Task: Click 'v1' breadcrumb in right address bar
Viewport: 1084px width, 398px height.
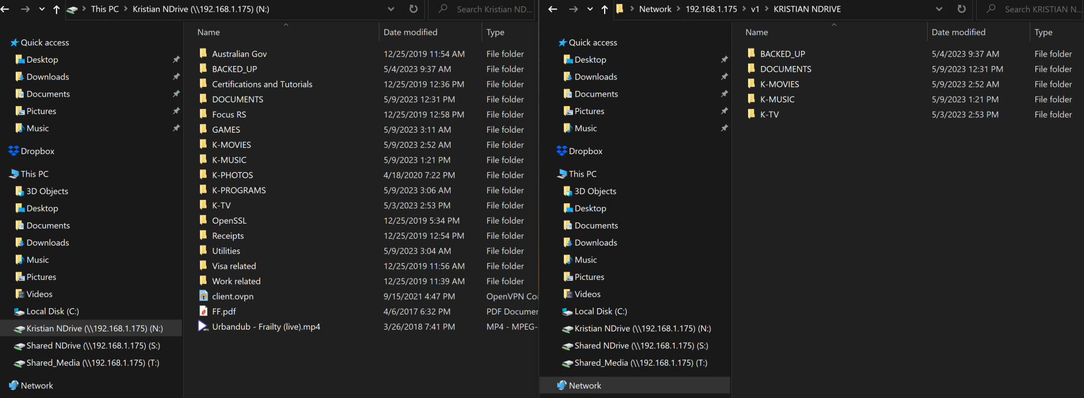Action: 755,9
